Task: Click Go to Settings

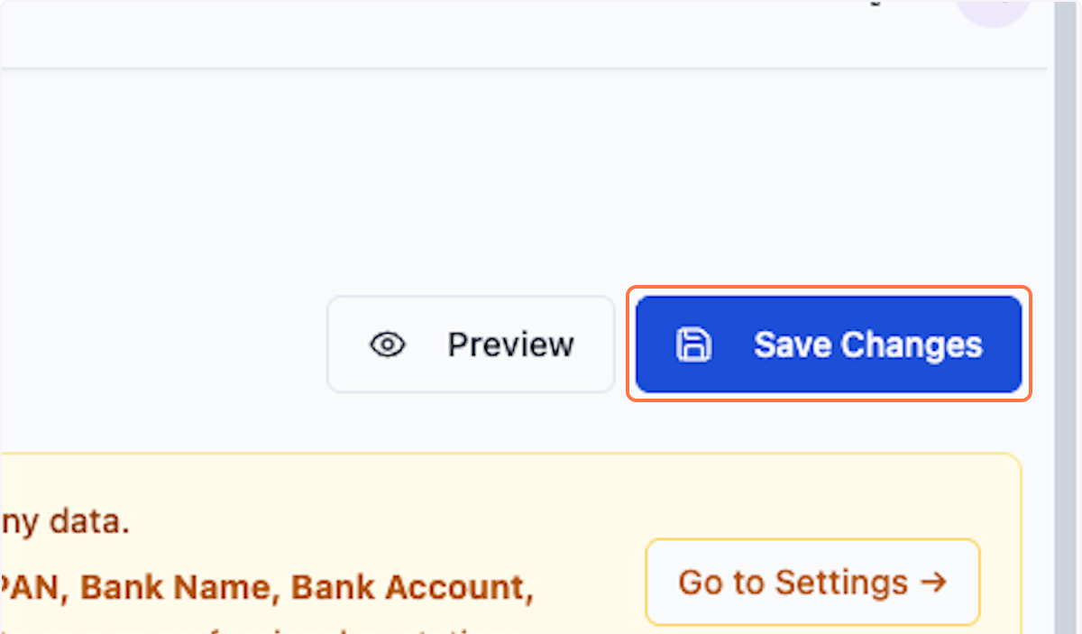Action: (811, 583)
